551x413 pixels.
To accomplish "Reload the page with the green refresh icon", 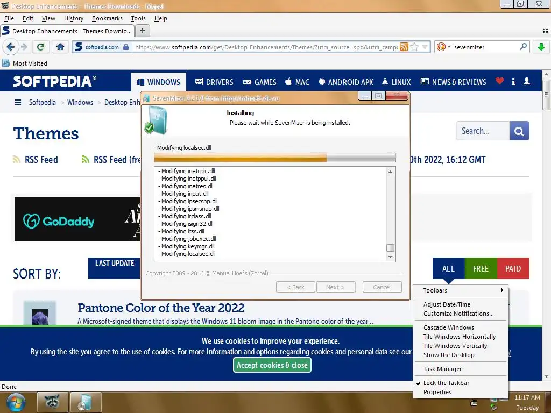I will [x=41, y=47].
